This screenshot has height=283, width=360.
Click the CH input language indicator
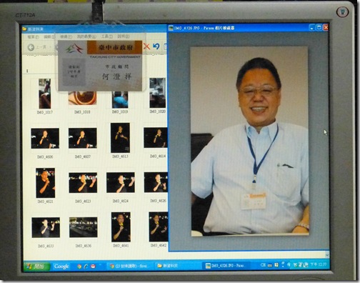[263, 265]
